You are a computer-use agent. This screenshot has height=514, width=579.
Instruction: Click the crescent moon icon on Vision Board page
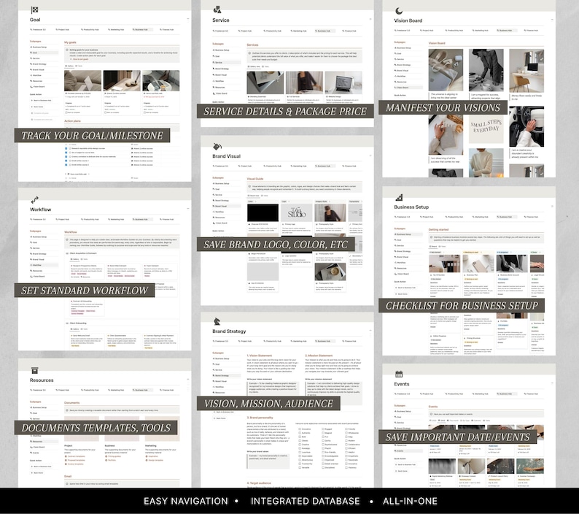(x=398, y=11)
